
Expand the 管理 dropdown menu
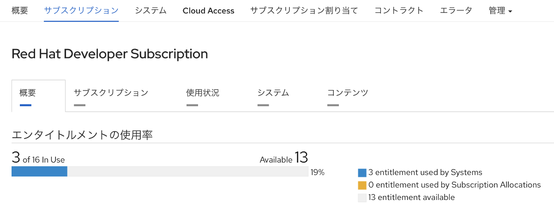tap(500, 11)
